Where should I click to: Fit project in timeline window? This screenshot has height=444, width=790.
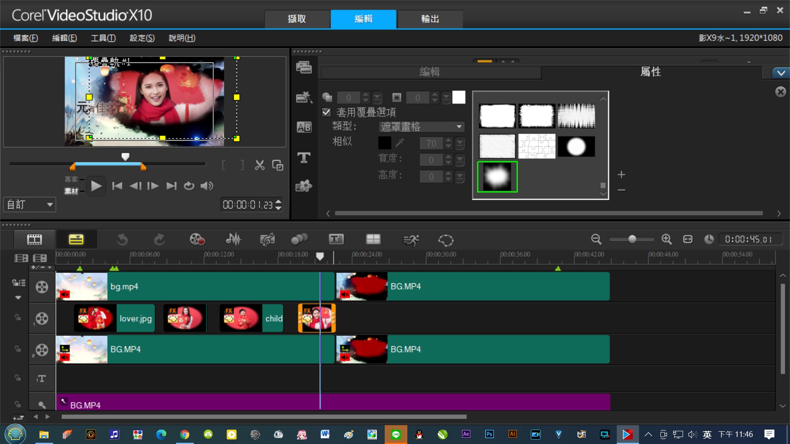[x=688, y=239]
